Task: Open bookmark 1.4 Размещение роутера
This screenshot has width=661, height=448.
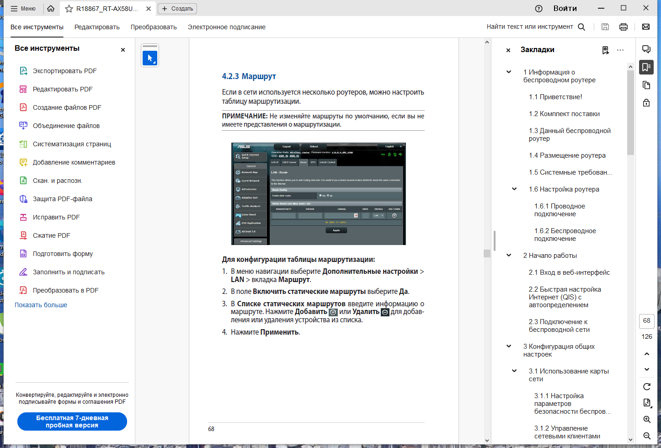Action: tap(567, 155)
